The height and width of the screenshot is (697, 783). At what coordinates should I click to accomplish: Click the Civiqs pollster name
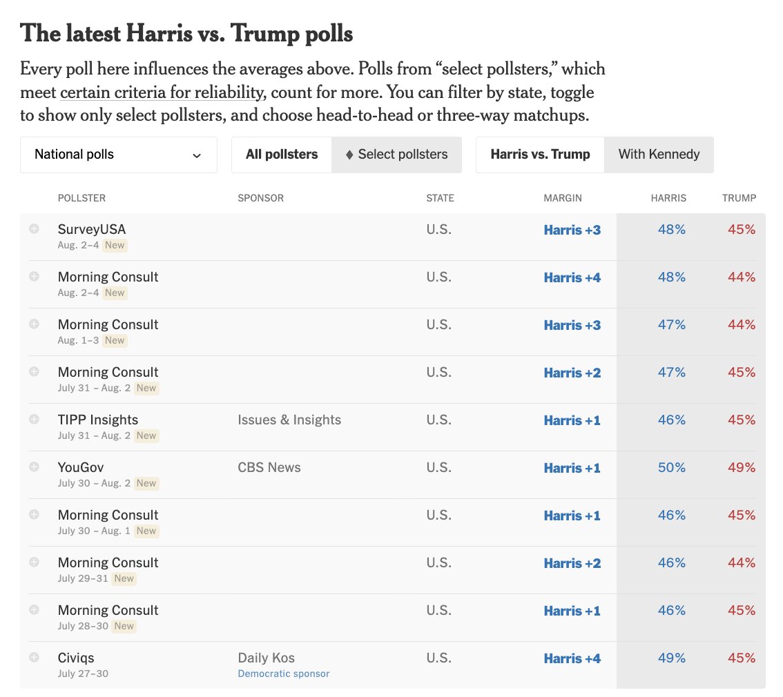(76, 658)
